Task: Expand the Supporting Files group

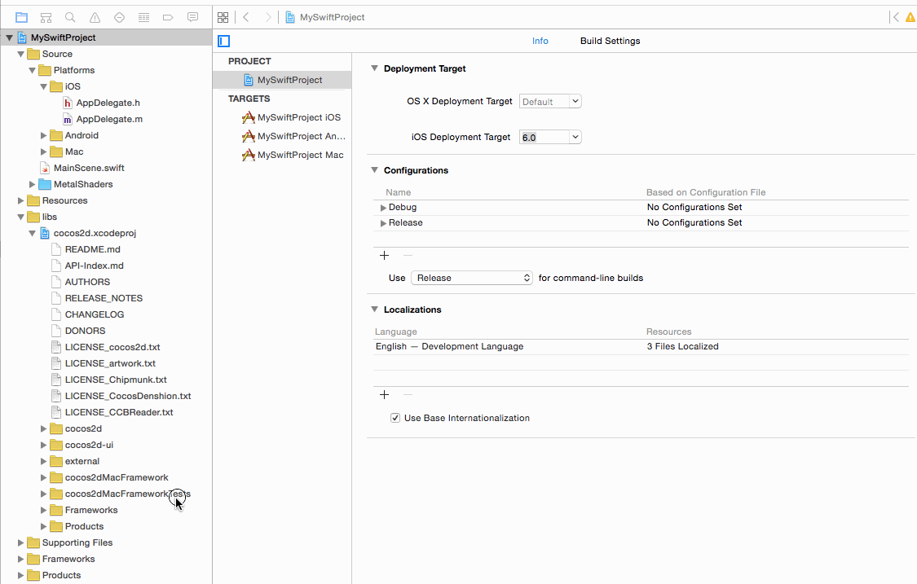Action: pos(21,543)
